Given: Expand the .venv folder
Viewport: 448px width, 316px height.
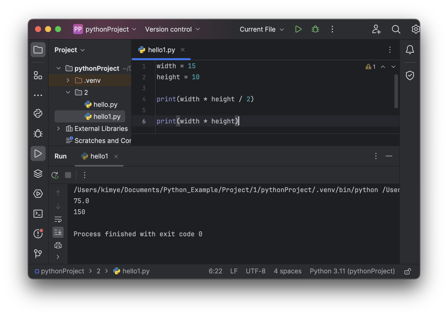Looking at the screenshot, I should (x=68, y=81).
